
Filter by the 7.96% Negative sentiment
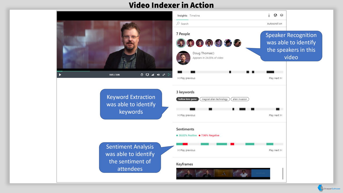coord(209,135)
